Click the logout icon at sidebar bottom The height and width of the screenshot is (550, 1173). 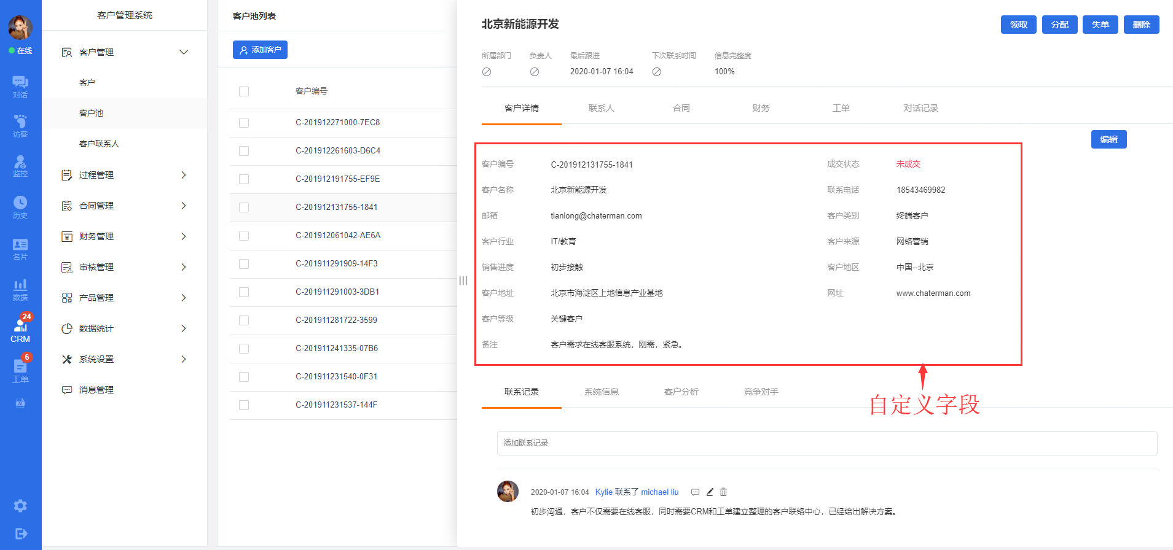pos(20,533)
